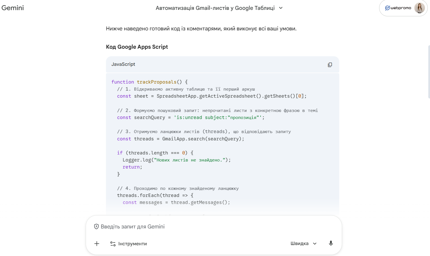Click the webpromo organization logo
The width and height of the screenshot is (430, 256).
(x=398, y=8)
